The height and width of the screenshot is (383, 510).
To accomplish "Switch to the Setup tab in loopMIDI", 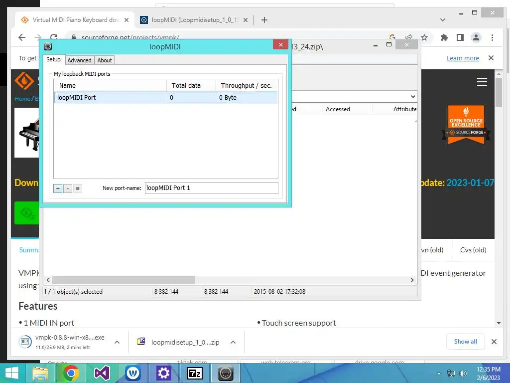I will click(x=53, y=60).
